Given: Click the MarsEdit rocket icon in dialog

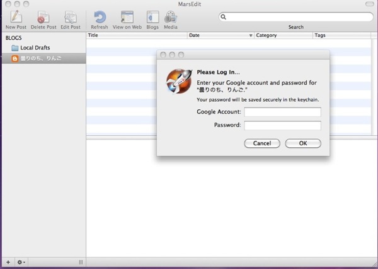Looking at the screenshot, I should tap(179, 81).
